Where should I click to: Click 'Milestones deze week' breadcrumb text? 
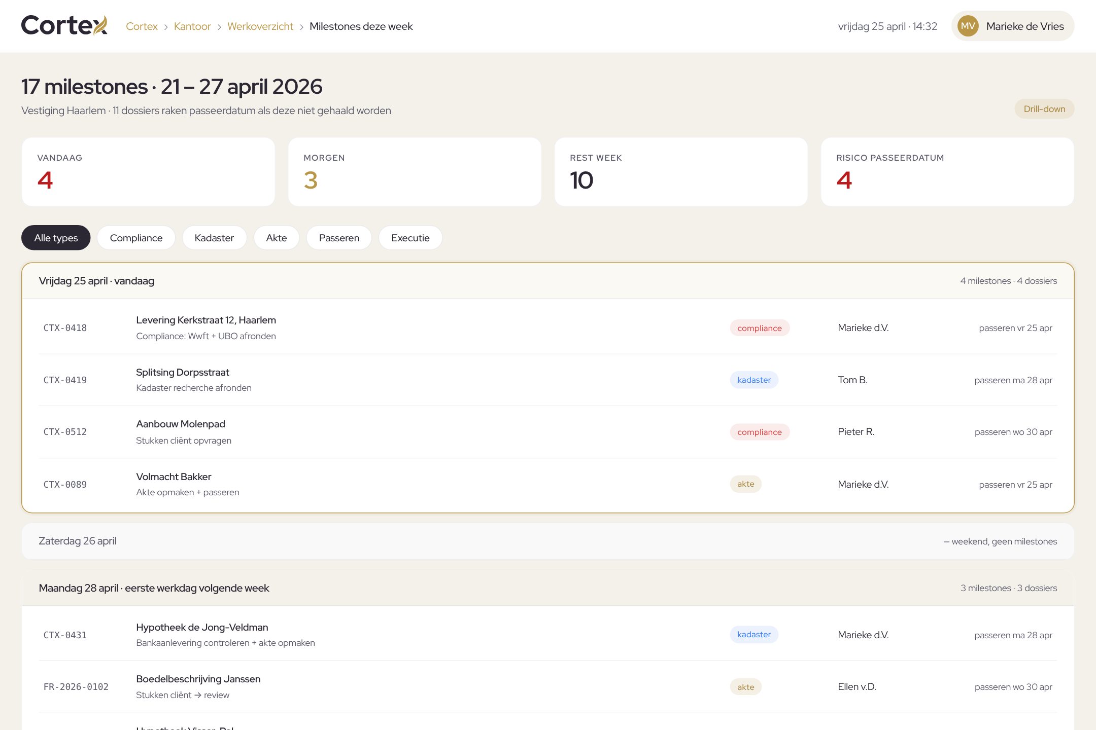(x=361, y=26)
